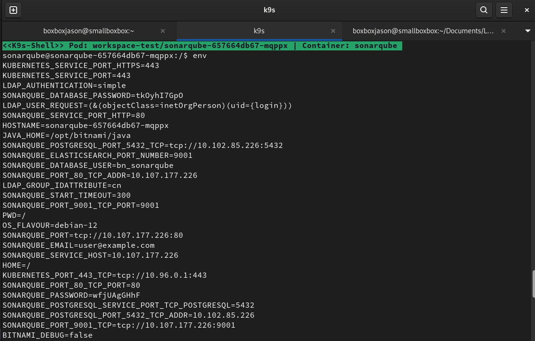Click the SONARQUBE_PORT_80_TCP_ADDR line
The height and width of the screenshot is (341, 535).
(100, 175)
